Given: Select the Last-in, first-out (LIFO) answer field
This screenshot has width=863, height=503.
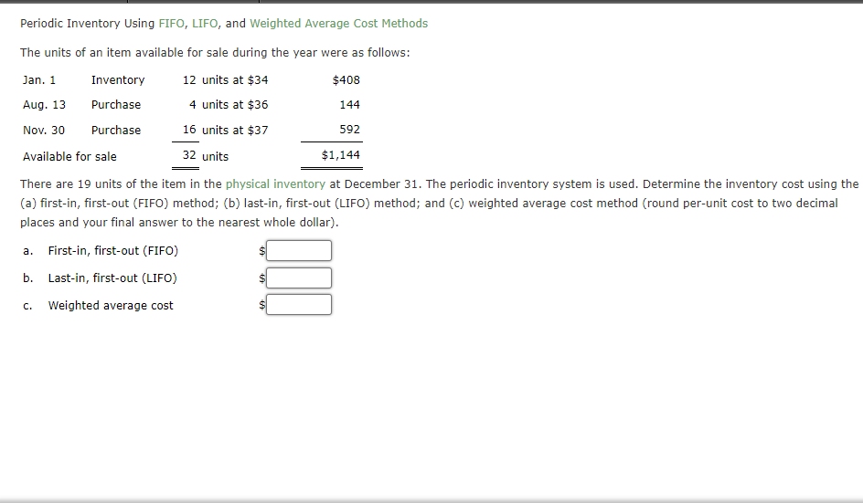Looking at the screenshot, I should pos(299,278).
